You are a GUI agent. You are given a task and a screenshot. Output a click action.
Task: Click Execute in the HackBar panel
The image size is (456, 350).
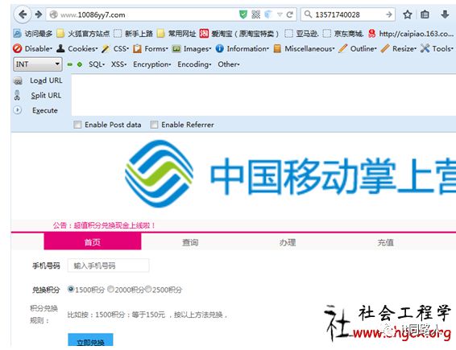[45, 110]
